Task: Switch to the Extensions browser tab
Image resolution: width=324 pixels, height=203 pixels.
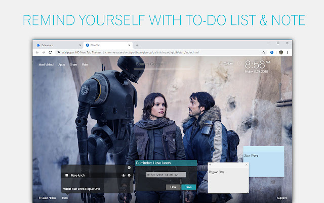Action: point(58,45)
